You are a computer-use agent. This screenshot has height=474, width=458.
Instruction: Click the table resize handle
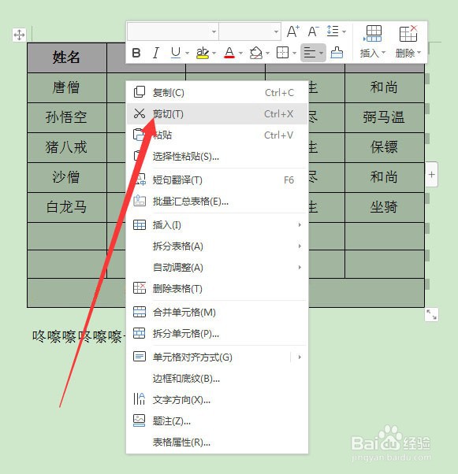pyautogui.click(x=431, y=314)
